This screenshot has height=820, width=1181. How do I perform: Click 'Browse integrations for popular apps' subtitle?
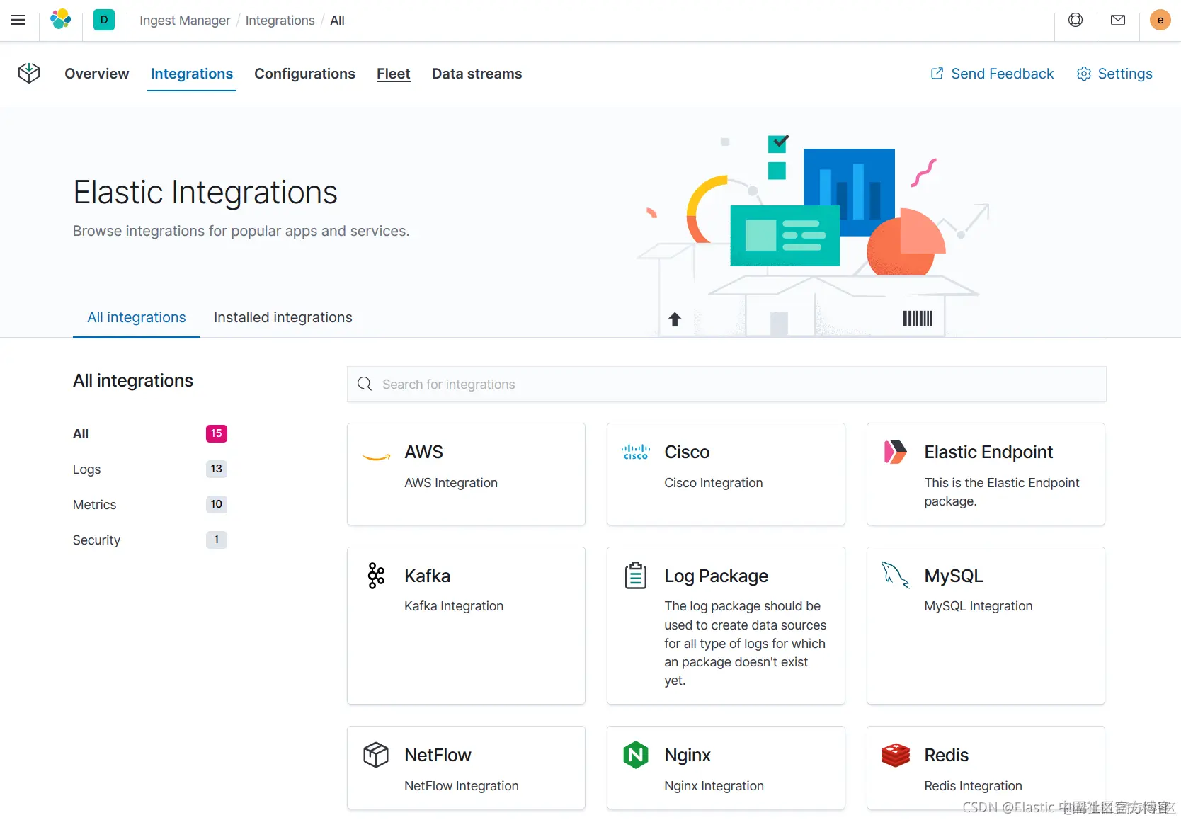pos(241,231)
